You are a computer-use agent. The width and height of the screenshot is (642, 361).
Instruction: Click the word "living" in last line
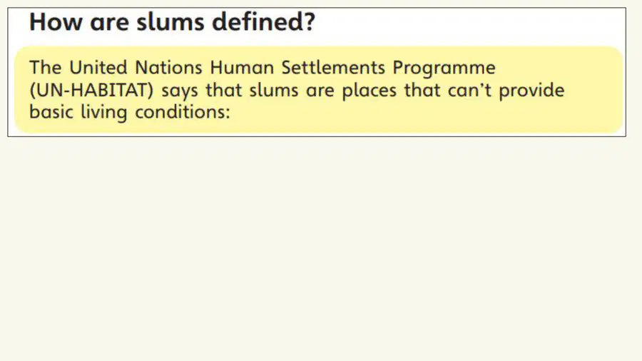pos(104,113)
